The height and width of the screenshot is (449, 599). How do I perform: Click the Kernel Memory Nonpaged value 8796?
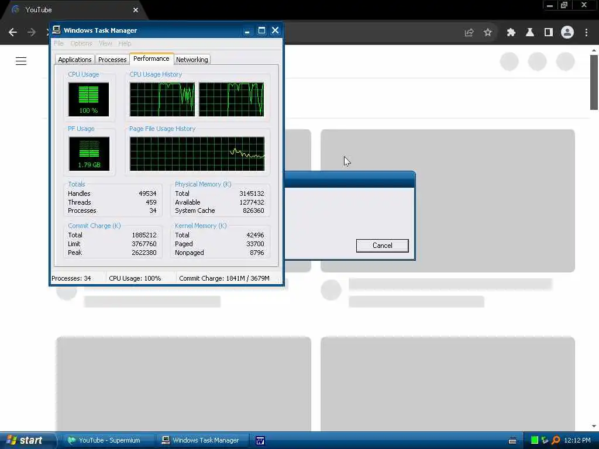[x=257, y=253]
